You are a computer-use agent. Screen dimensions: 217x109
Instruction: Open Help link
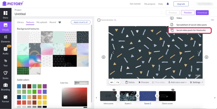(x=161, y=4)
